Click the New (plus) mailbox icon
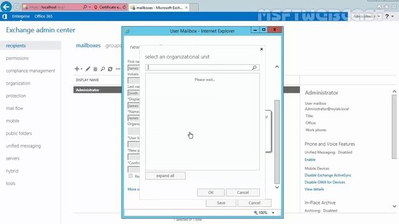 77,69
